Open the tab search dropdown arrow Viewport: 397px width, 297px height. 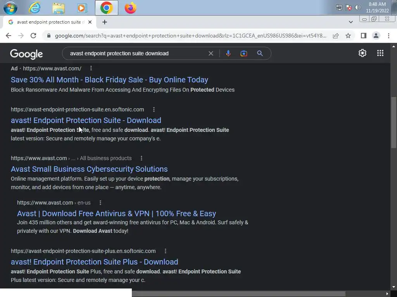coord(350,22)
